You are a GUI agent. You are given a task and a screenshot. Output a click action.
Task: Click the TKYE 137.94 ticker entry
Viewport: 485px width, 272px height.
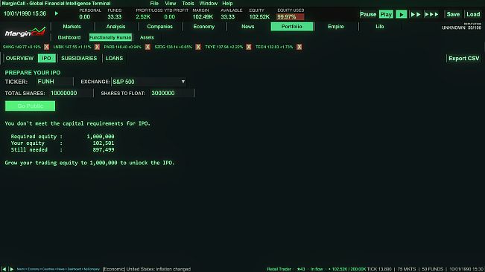point(224,47)
